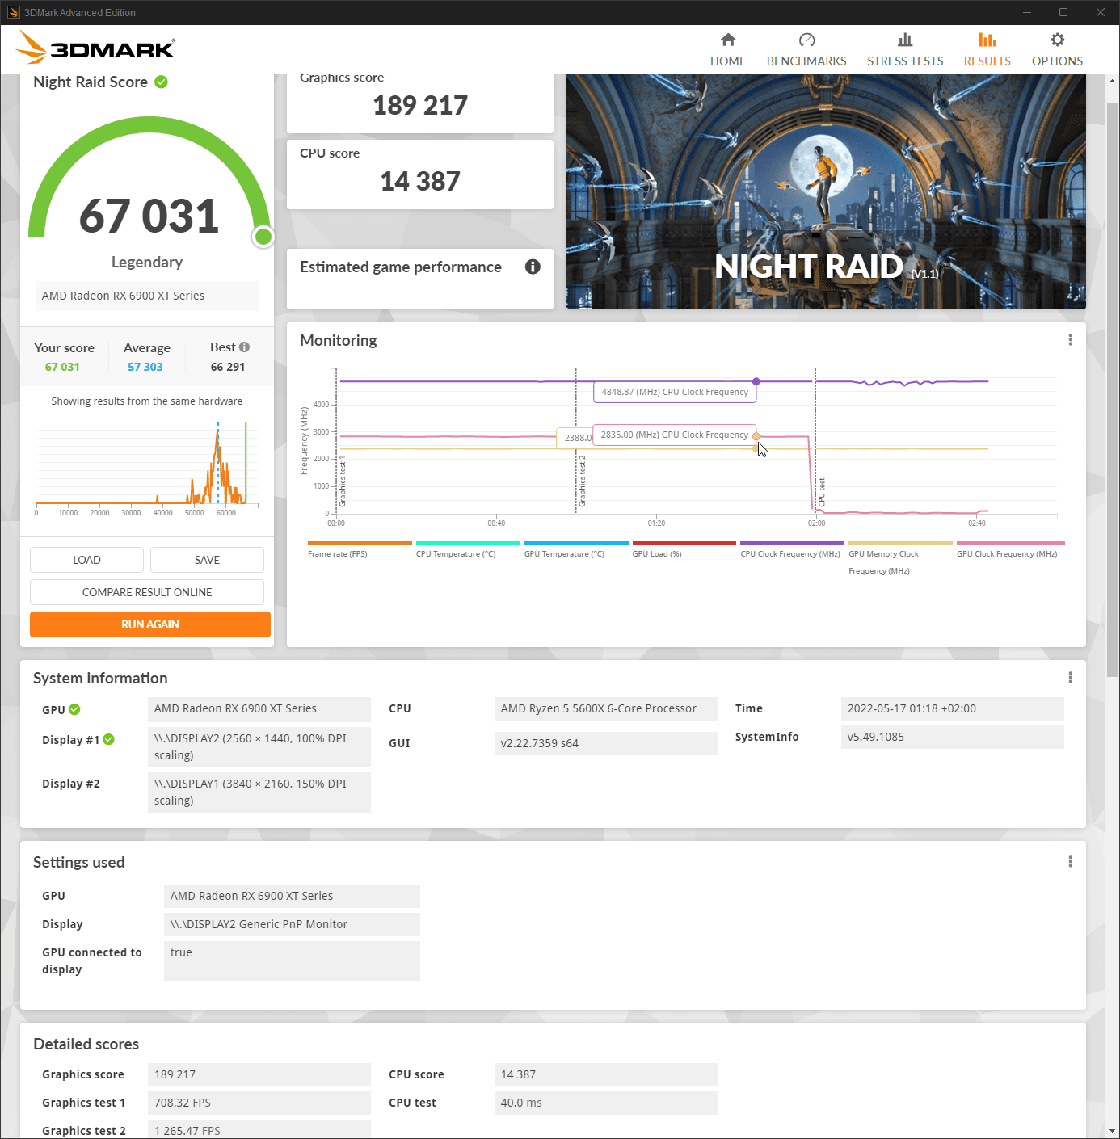Click the 3DMark logo
1120x1139 pixels.
click(x=95, y=48)
